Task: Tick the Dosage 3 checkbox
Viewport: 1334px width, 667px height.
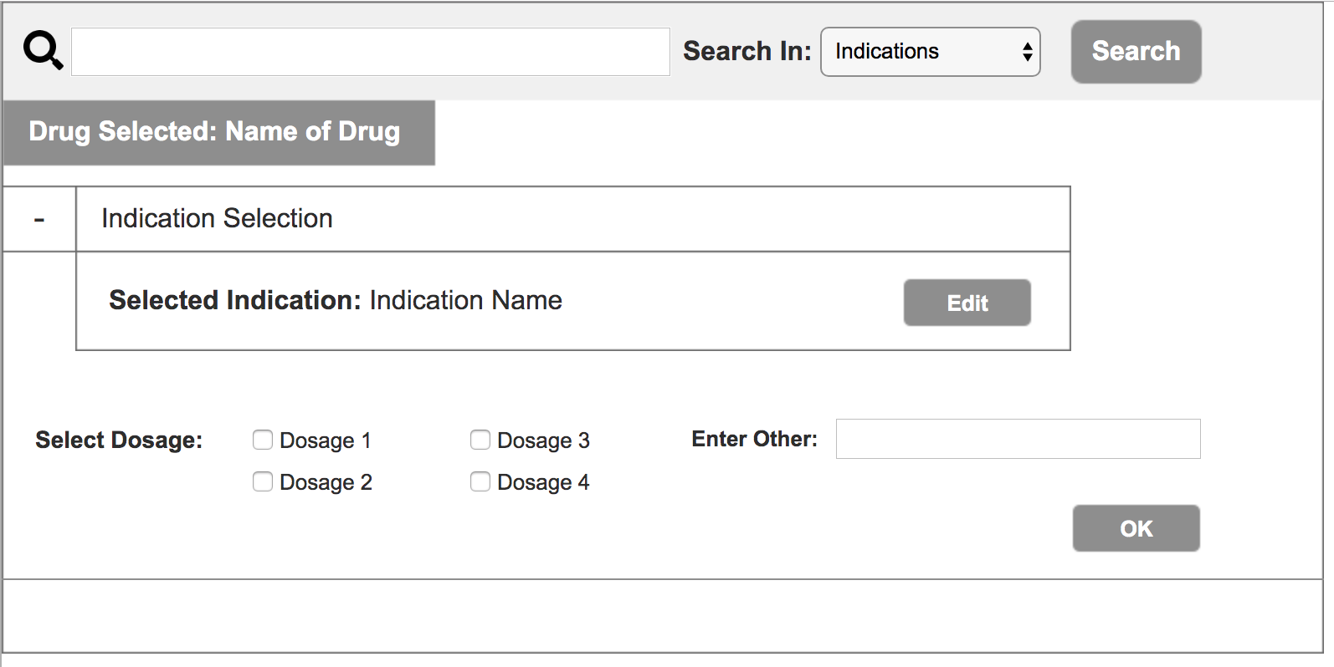Action: (x=480, y=440)
